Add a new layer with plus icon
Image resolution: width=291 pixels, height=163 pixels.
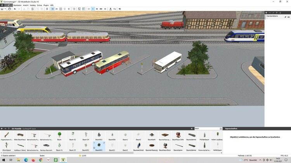pyautogui.click(x=267, y=13)
